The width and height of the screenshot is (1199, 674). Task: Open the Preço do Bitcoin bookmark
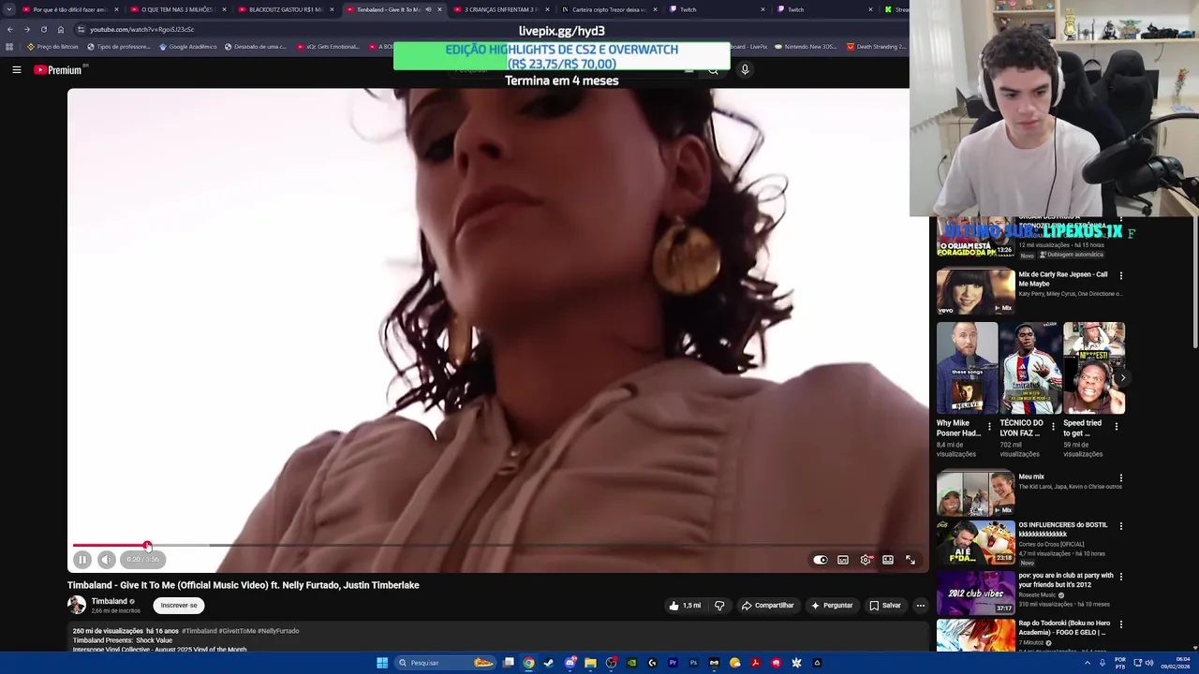[x=52, y=47]
